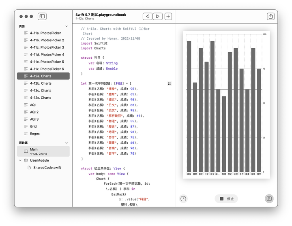Click the 'var 名稱: String' line

tap(103, 63)
